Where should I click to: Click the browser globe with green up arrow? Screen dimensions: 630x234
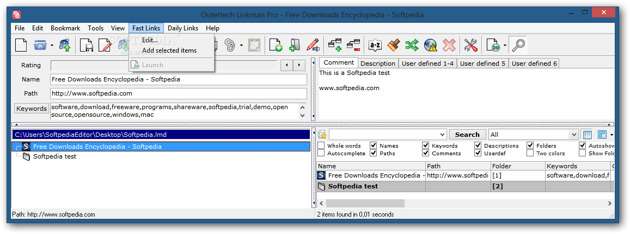pyautogui.click(x=65, y=45)
